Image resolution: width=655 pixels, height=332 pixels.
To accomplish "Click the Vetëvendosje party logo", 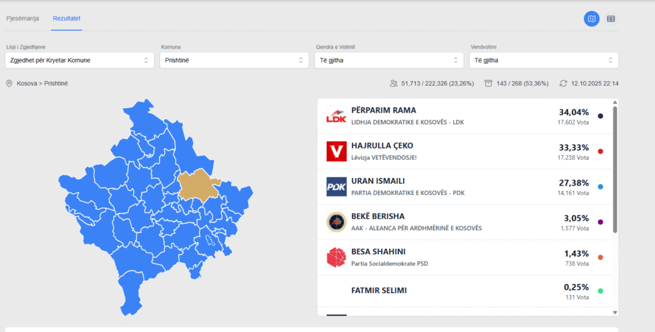I will point(336,152).
